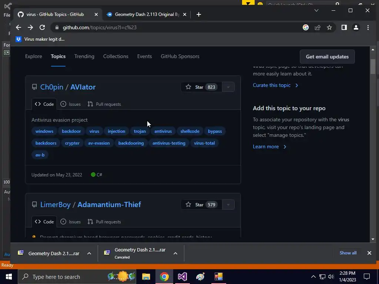
Task: Bookmark this page with the star icon
Action: point(329,27)
